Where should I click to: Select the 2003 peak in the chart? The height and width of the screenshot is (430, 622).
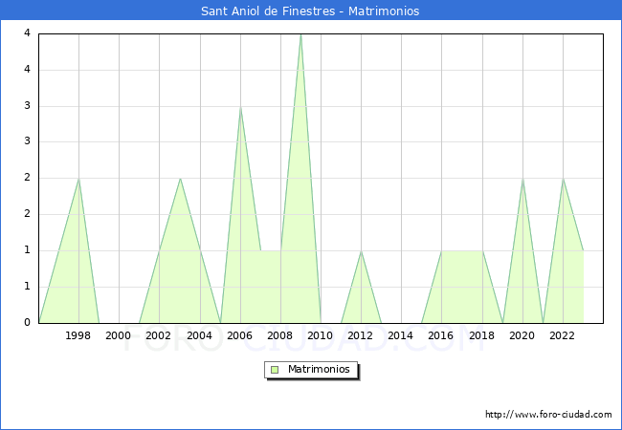(x=180, y=179)
